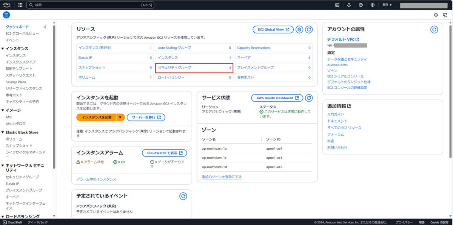The height and width of the screenshot is (225, 453).
Task: Refresh the Scheduled Events panel
Action: click(183, 196)
